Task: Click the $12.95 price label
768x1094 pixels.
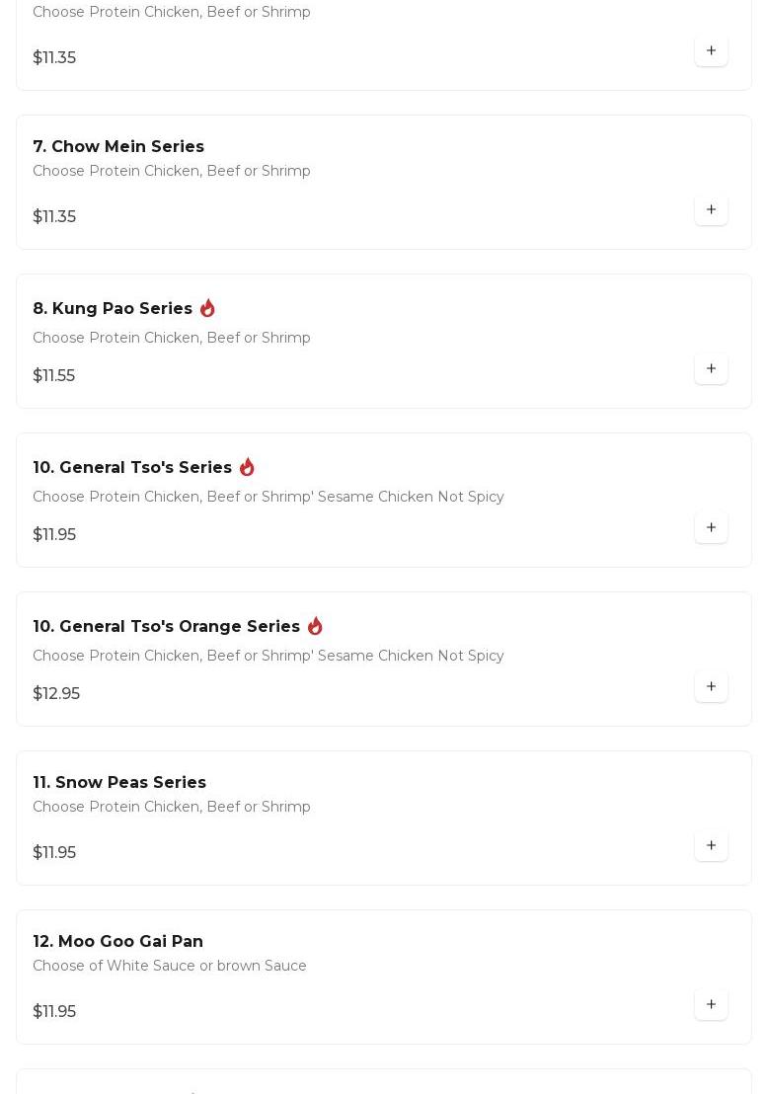Action: pos(56,694)
